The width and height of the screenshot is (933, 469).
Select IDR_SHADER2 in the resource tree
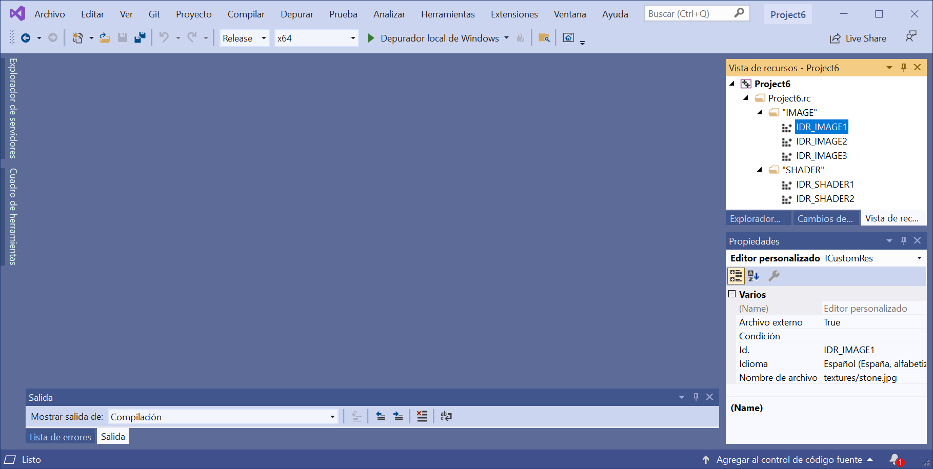[x=825, y=199]
